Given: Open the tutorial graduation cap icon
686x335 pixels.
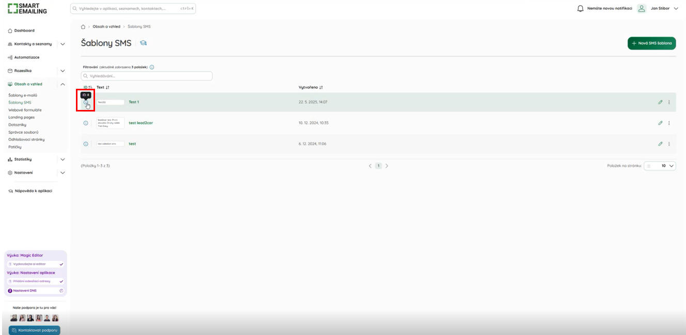Looking at the screenshot, I should [x=143, y=43].
